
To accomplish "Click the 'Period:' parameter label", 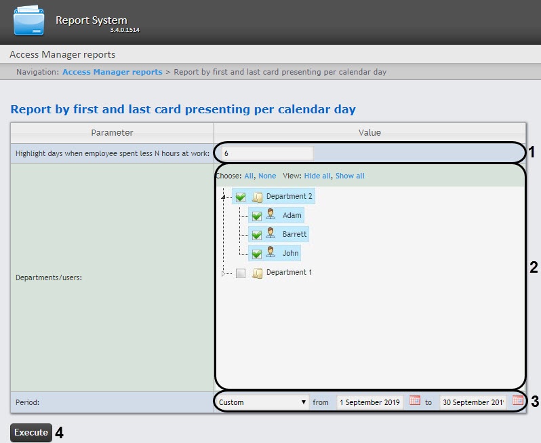I will tap(27, 402).
